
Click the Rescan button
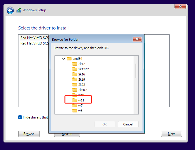[x=67, y=134]
